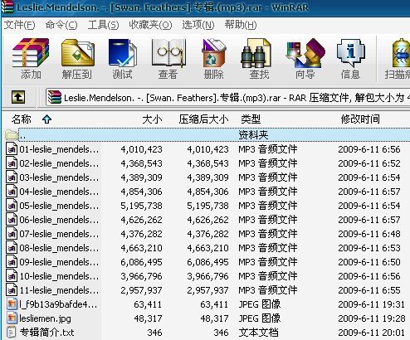Screen dimensions: 410x340
Task: Select file name 11-leslie_mendels...
Action: coord(59,290)
